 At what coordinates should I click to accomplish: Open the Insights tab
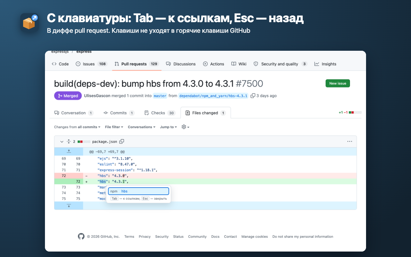(x=325, y=64)
